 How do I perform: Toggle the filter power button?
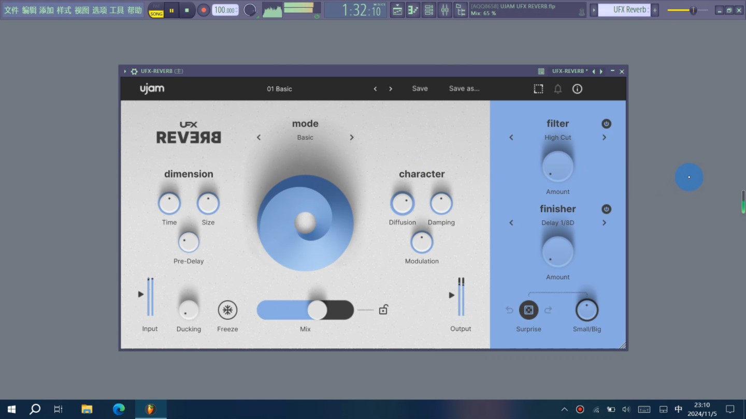607,124
